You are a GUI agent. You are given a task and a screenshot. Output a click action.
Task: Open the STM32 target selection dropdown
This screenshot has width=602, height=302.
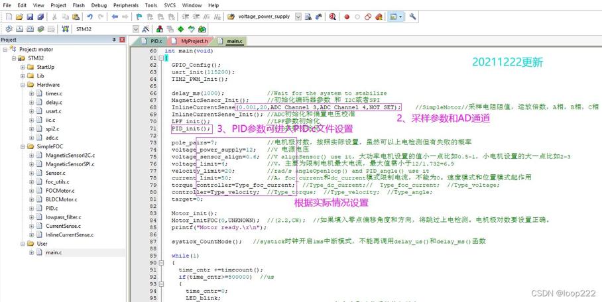point(135,29)
